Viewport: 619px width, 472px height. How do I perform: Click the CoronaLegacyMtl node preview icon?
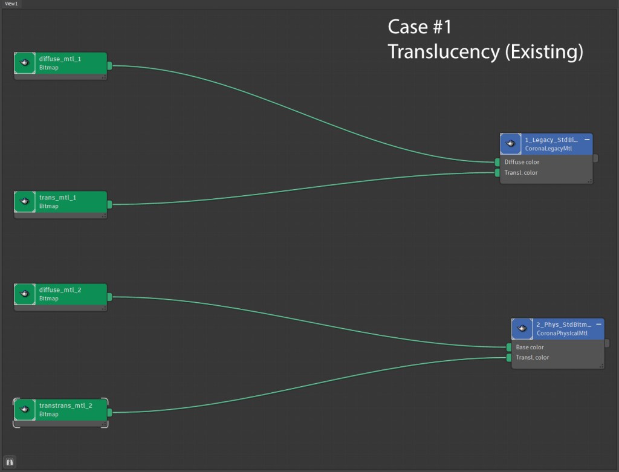click(511, 144)
